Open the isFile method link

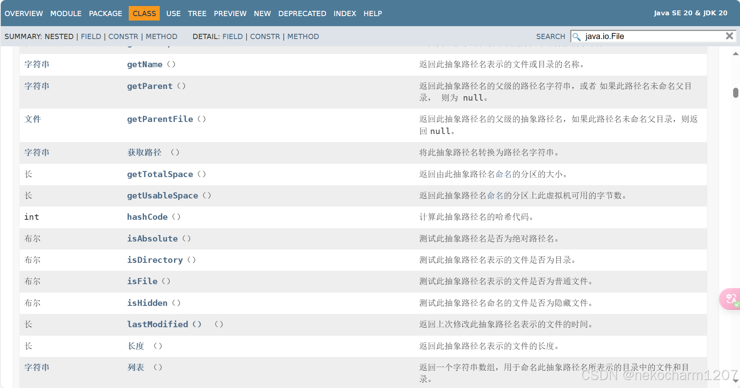(142, 281)
